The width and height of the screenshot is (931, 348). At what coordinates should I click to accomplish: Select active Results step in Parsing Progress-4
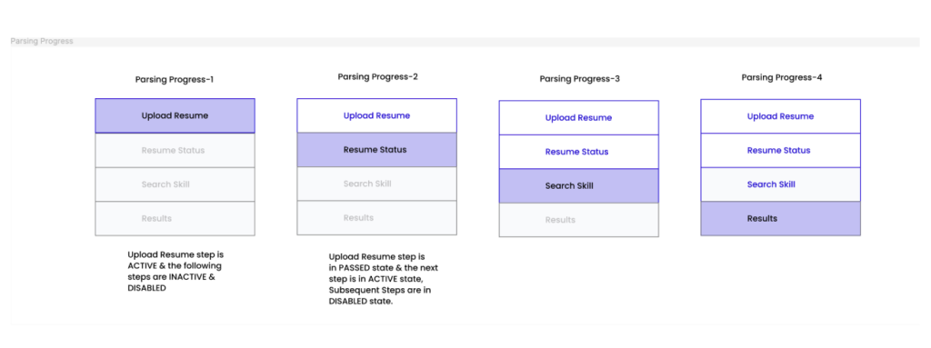(x=780, y=219)
